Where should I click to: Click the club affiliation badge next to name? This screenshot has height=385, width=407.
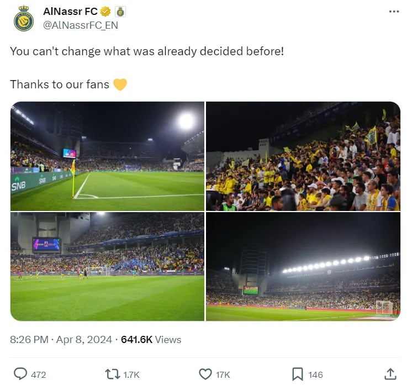120,12
